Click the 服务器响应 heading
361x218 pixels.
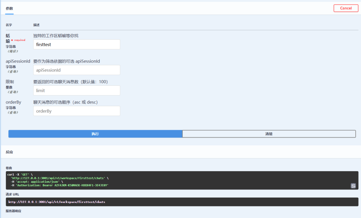tap(13, 211)
